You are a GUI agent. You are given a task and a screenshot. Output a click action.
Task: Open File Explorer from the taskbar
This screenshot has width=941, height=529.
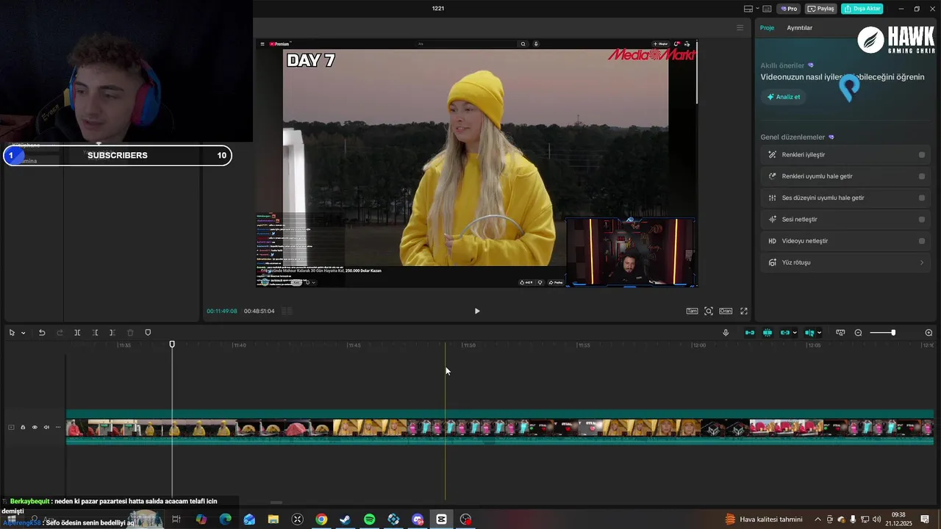click(x=273, y=519)
